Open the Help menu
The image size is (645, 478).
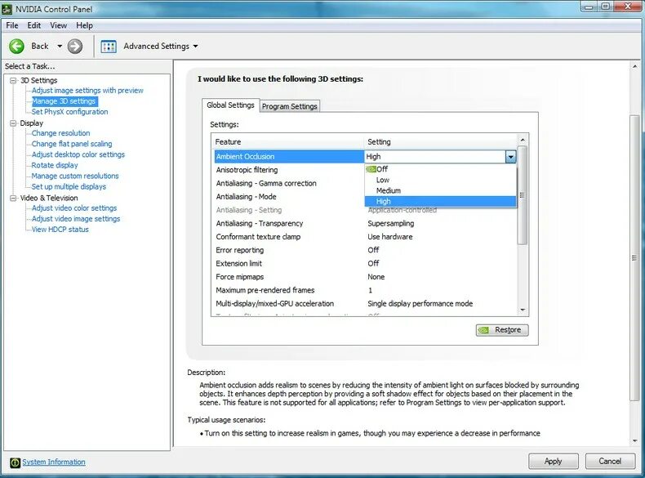point(84,25)
